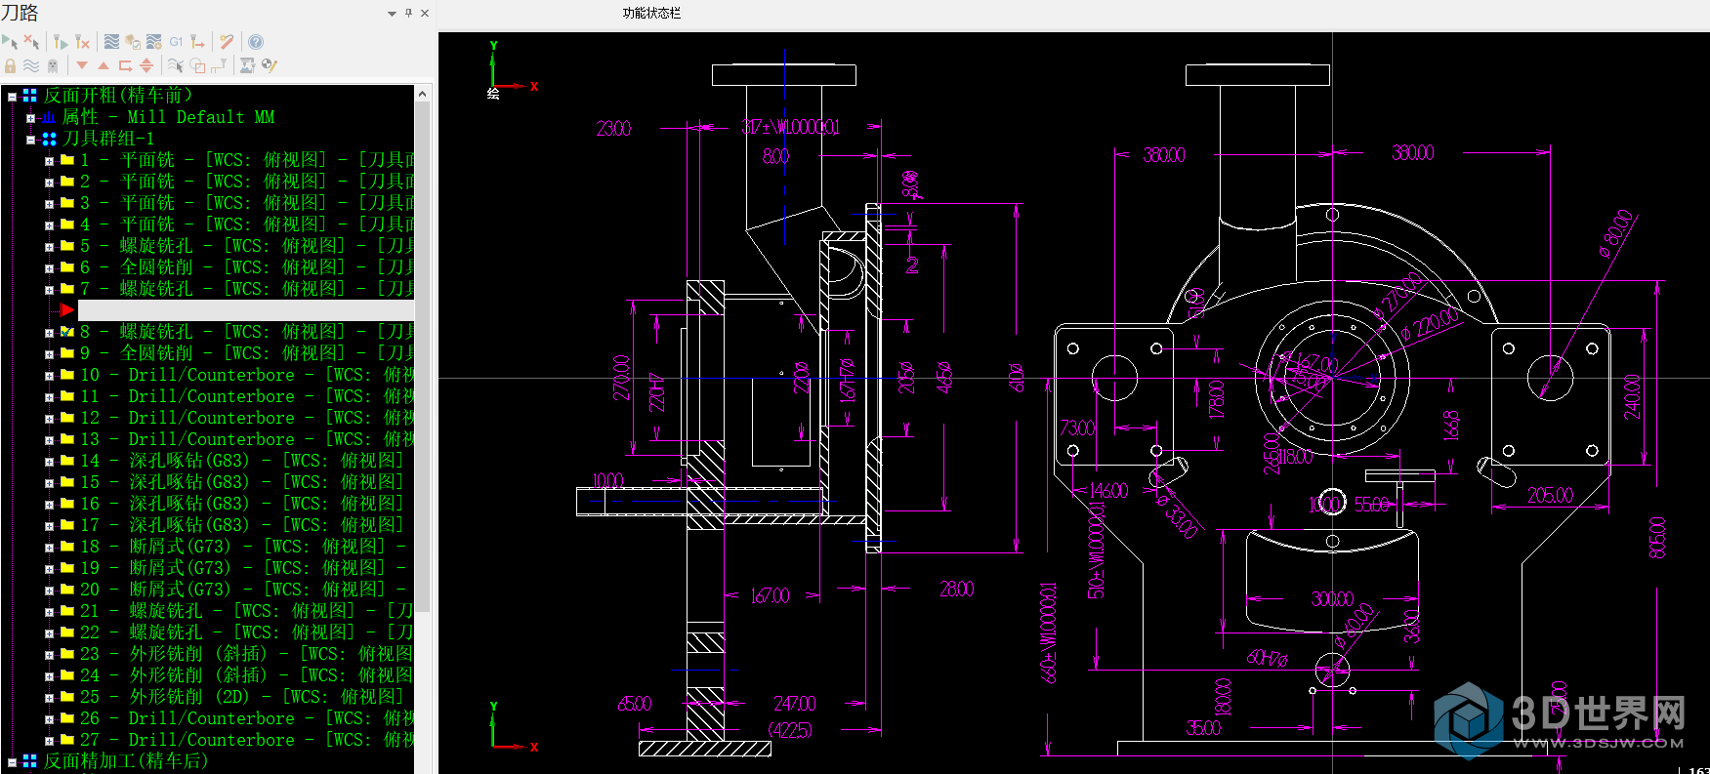Toggle toolpath display on selected operations
Image resolution: width=1710 pixels, height=774 pixels.
31,65
